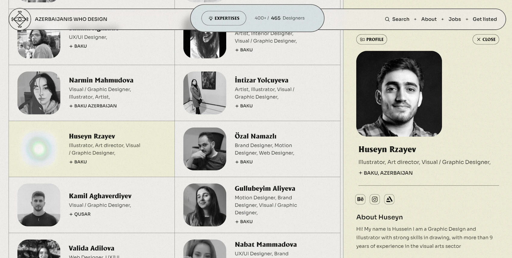Open the Jobs page

coord(454,19)
